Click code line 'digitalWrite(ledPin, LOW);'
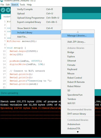 pyautogui.click(x=27, y=64)
